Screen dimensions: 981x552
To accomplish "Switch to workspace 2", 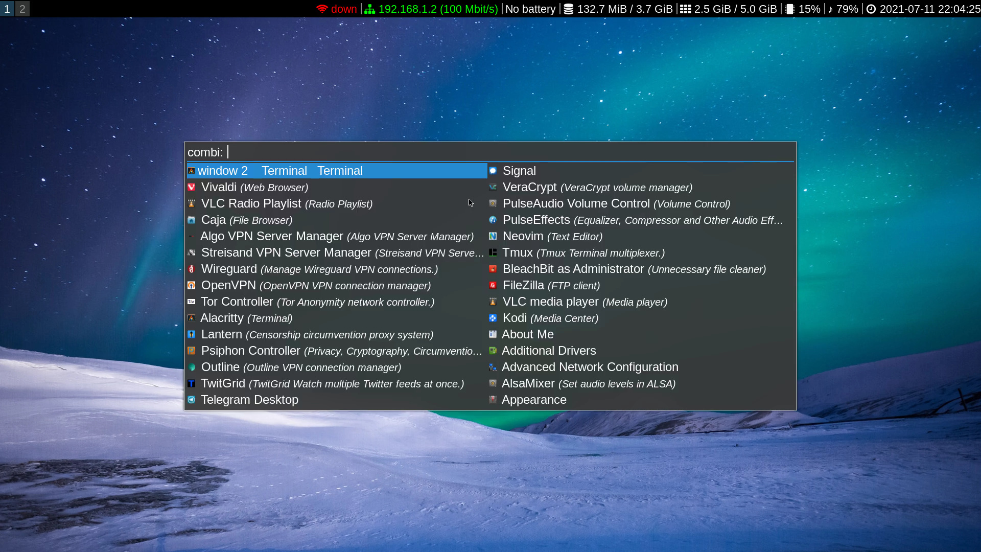I will point(22,9).
